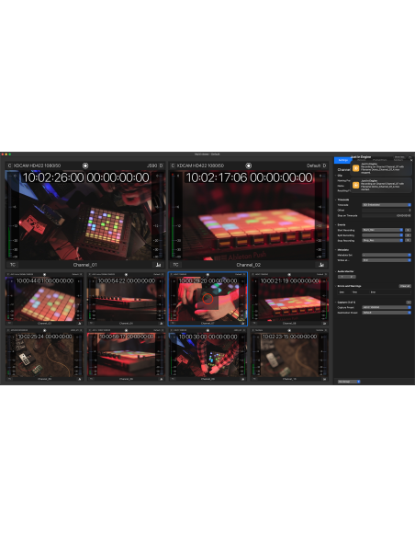415x537 pixels.
Task: Click record icon above timecode 10:02:25:24
Action: point(44,330)
